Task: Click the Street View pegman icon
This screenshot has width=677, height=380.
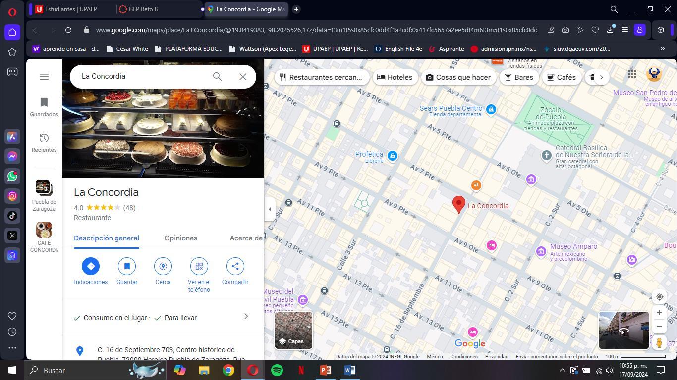Action: (x=660, y=342)
